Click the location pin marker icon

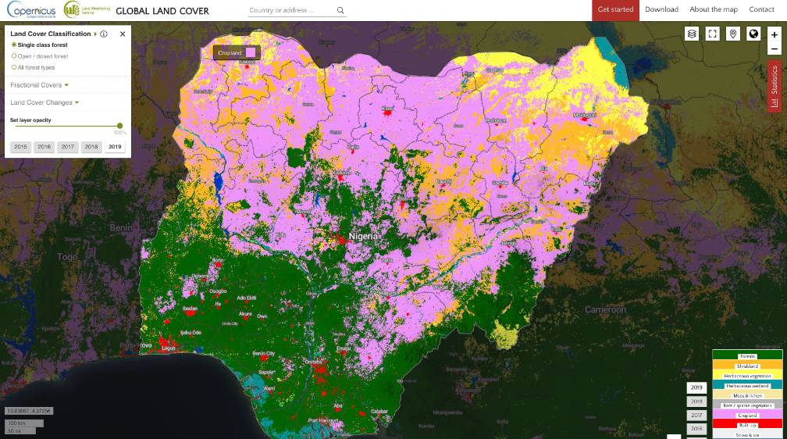[x=732, y=34]
